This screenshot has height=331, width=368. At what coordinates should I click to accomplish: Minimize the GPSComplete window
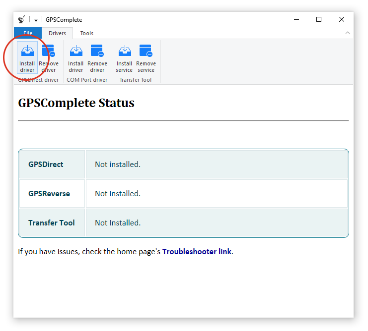pos(296,19)
